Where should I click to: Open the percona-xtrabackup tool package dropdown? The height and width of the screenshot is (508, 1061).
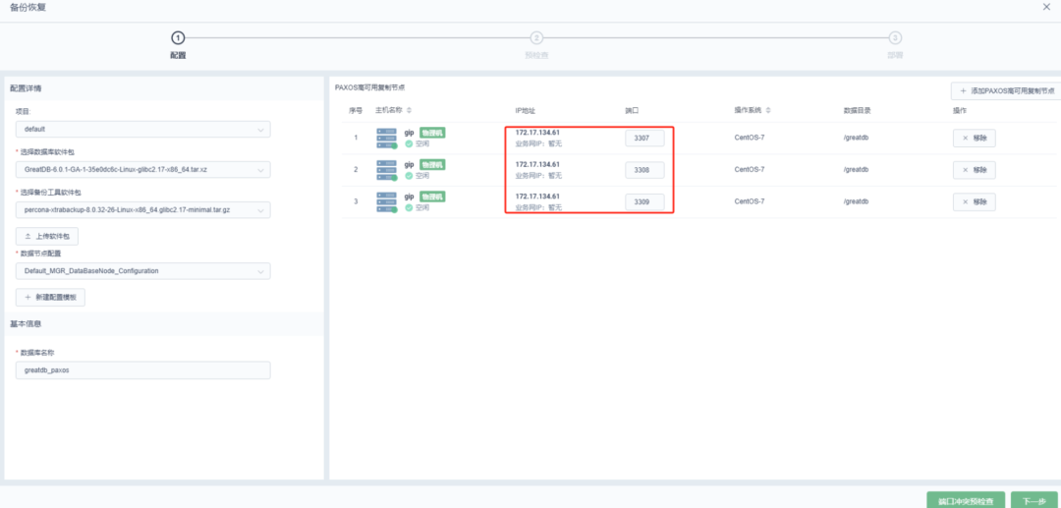(x=142, y=209)
